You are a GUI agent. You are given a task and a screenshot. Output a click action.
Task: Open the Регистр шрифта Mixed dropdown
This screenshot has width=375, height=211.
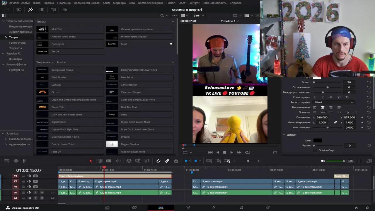tap(334, 102)
